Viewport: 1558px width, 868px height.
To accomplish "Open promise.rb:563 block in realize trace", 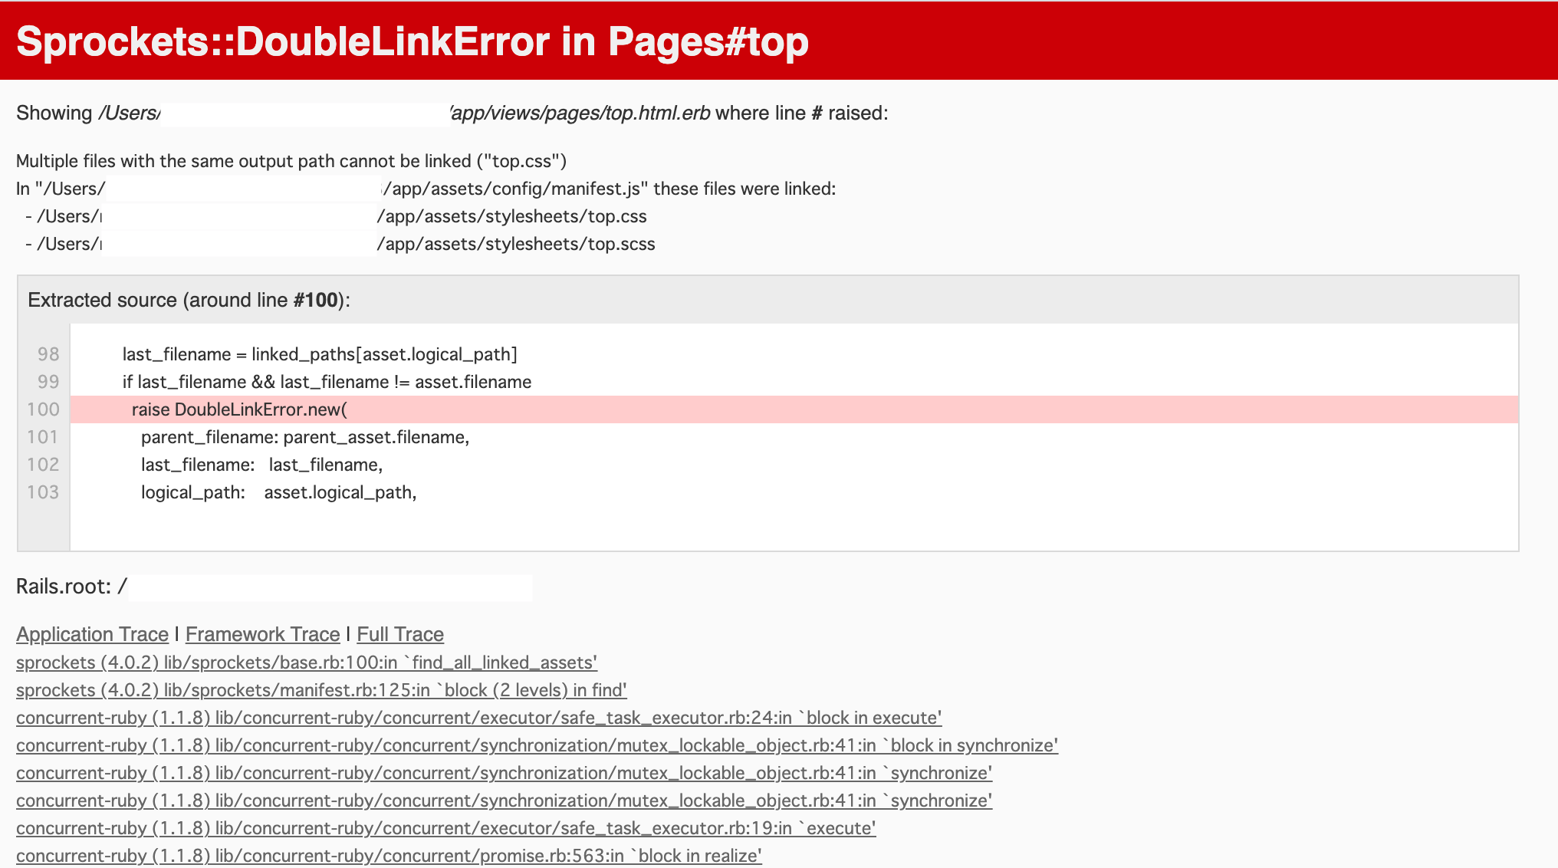I will 389,856.
